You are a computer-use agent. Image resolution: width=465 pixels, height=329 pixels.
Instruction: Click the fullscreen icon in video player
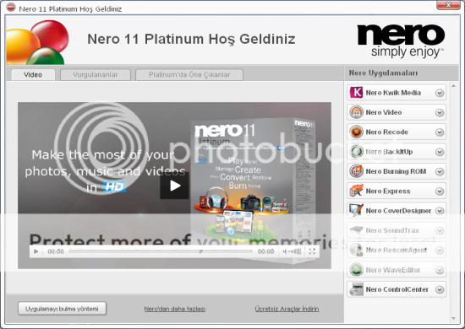[x=312, y=251]
